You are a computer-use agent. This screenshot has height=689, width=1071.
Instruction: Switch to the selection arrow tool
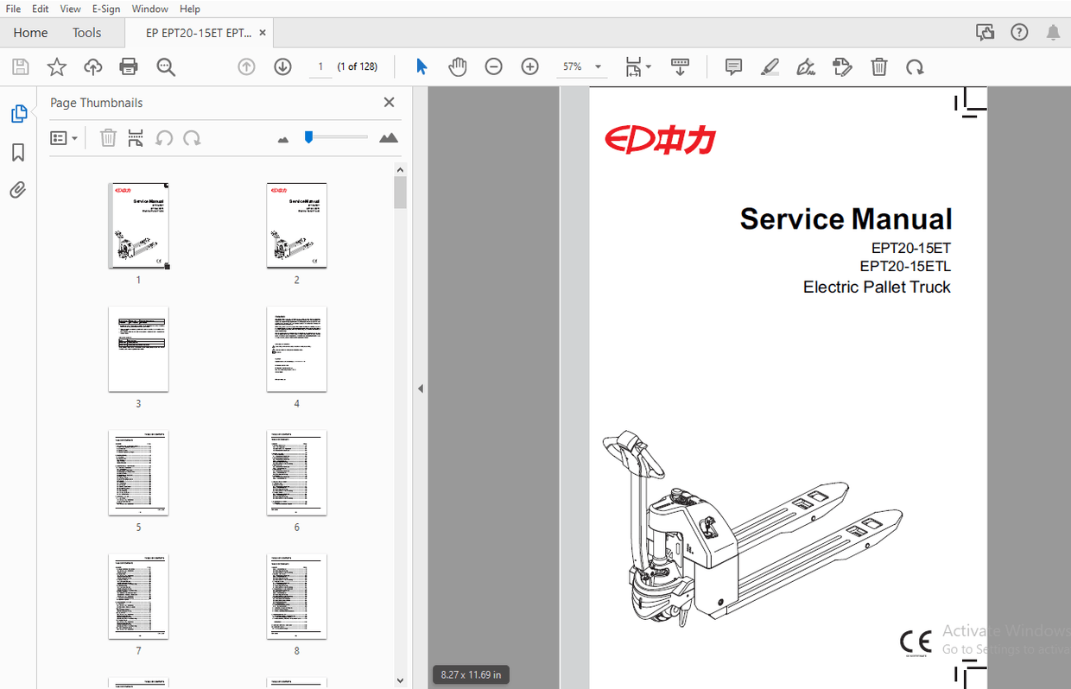[x=421, y=66]
